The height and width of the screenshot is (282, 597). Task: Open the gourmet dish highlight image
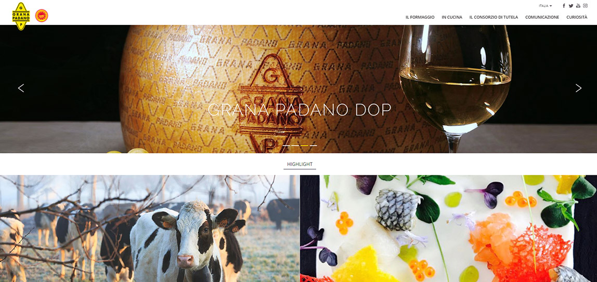448,228
